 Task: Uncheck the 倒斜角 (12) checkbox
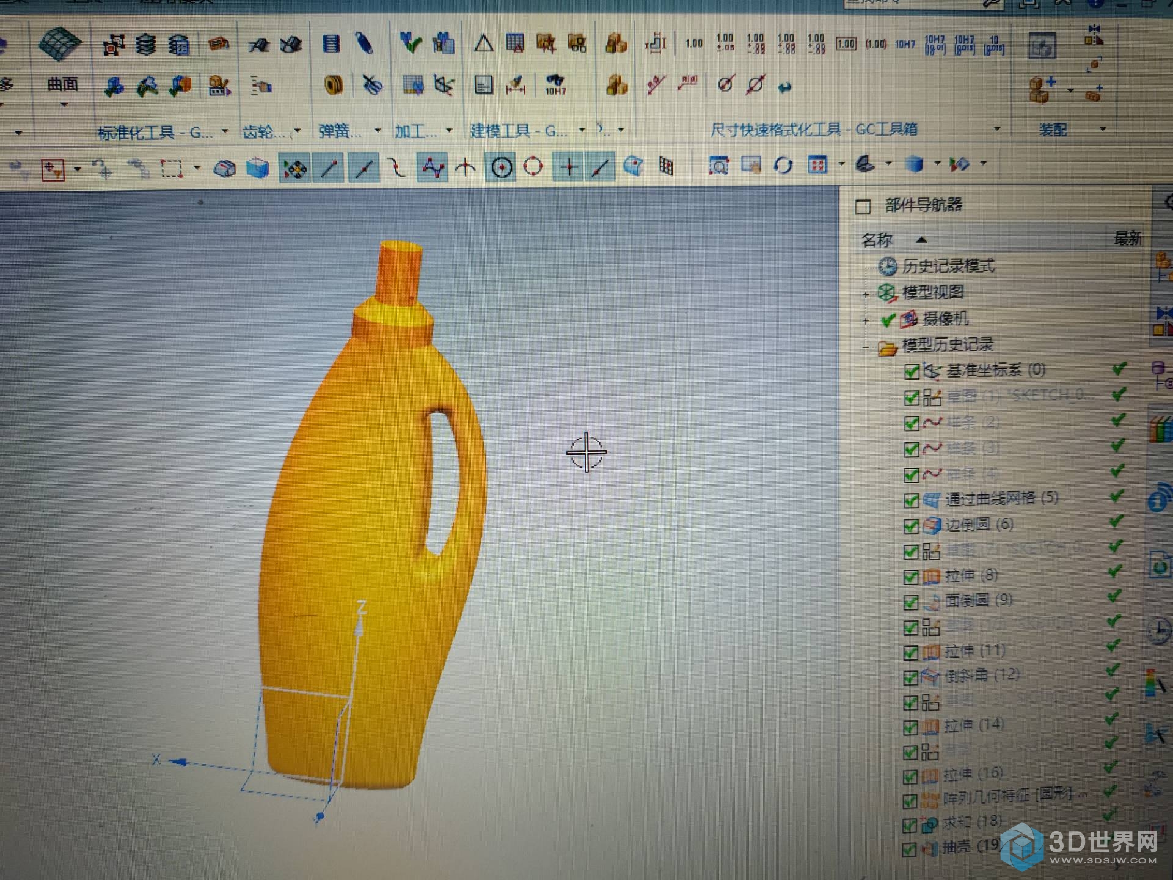pos(910,677)
